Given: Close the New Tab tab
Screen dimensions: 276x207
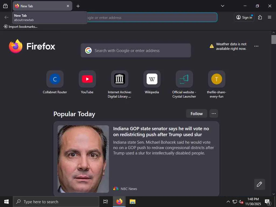Looking at the screenshot, I should pos(68,6).
